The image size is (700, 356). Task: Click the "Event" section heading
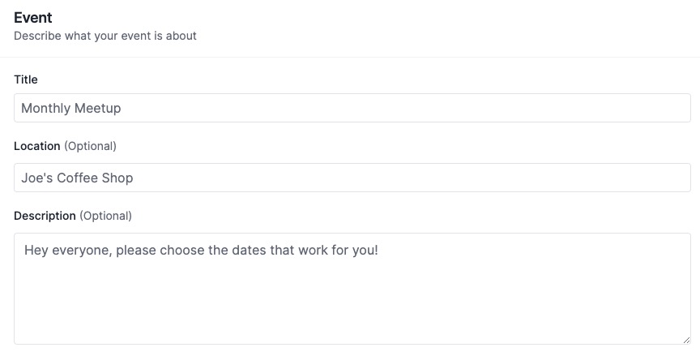pyautogui.click(x=32, y=17)
